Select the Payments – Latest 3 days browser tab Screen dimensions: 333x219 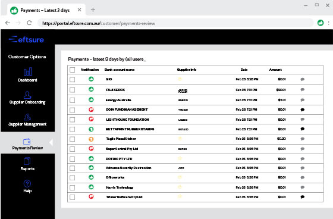coord(47,10)
